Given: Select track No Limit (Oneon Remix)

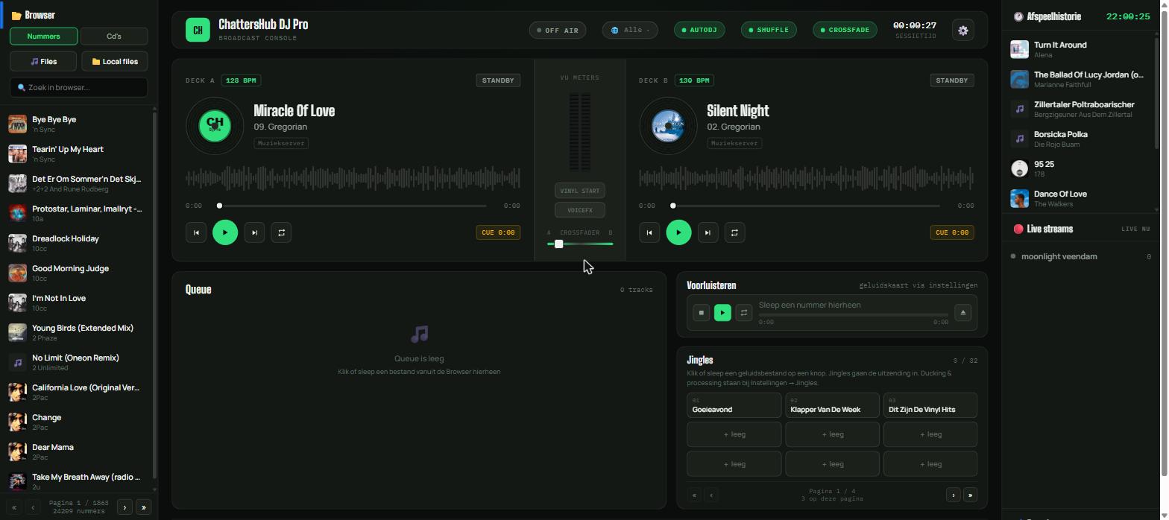Looking at the screenshot, I should click(78, 362).
